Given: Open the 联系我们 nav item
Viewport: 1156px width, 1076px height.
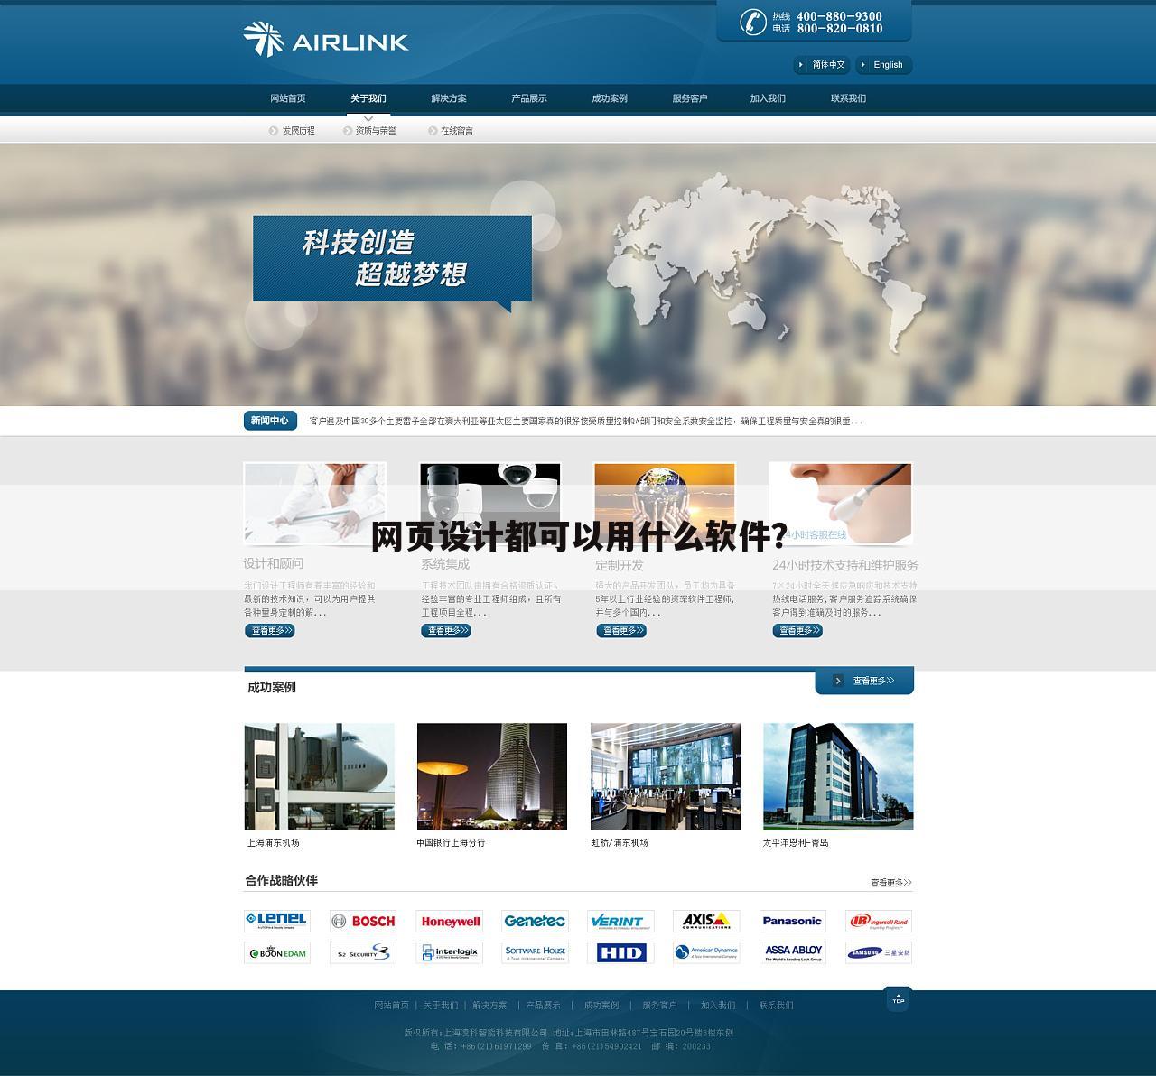Looking at the screenshot, I should pos(849,98).
